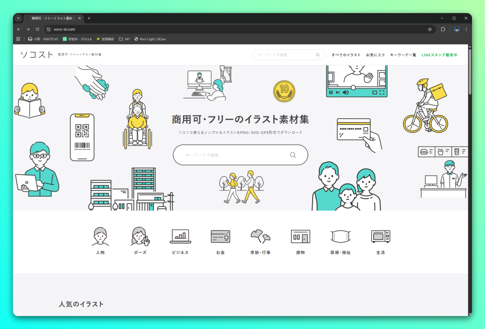This screenshot has height=329, width=485.
Task: Bookmark this page with the star icon
Action: click(x=430, y=29)
